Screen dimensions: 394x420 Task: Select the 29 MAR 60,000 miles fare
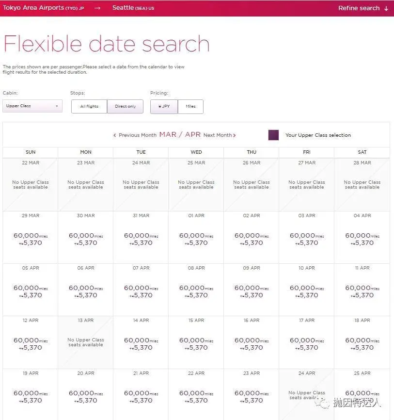click(30, 237)
